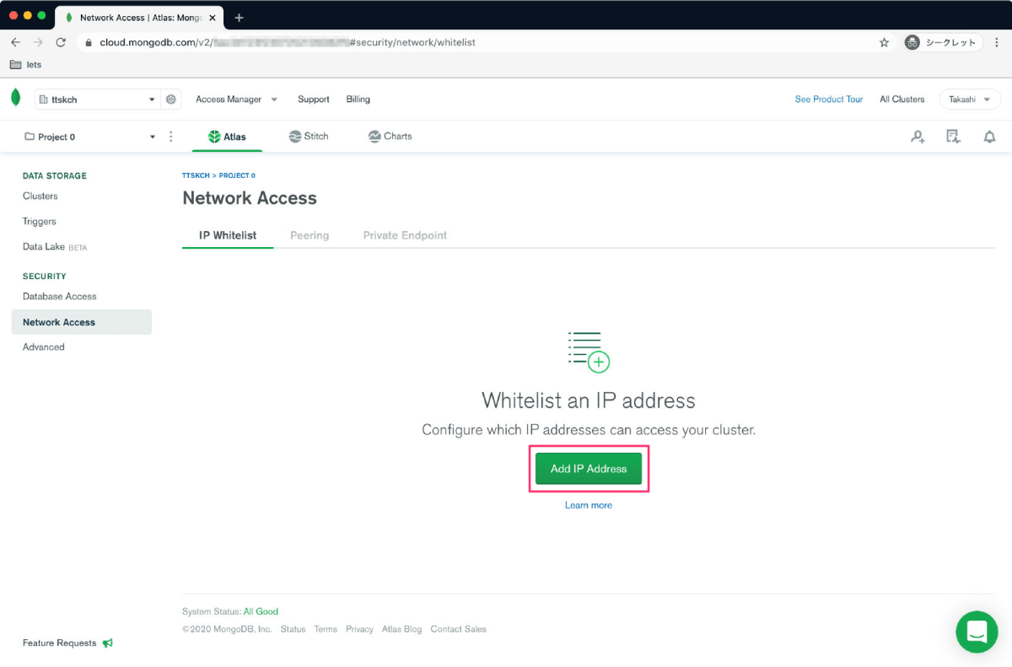
Task: Open project options three-dot menu
Action: 171,137
